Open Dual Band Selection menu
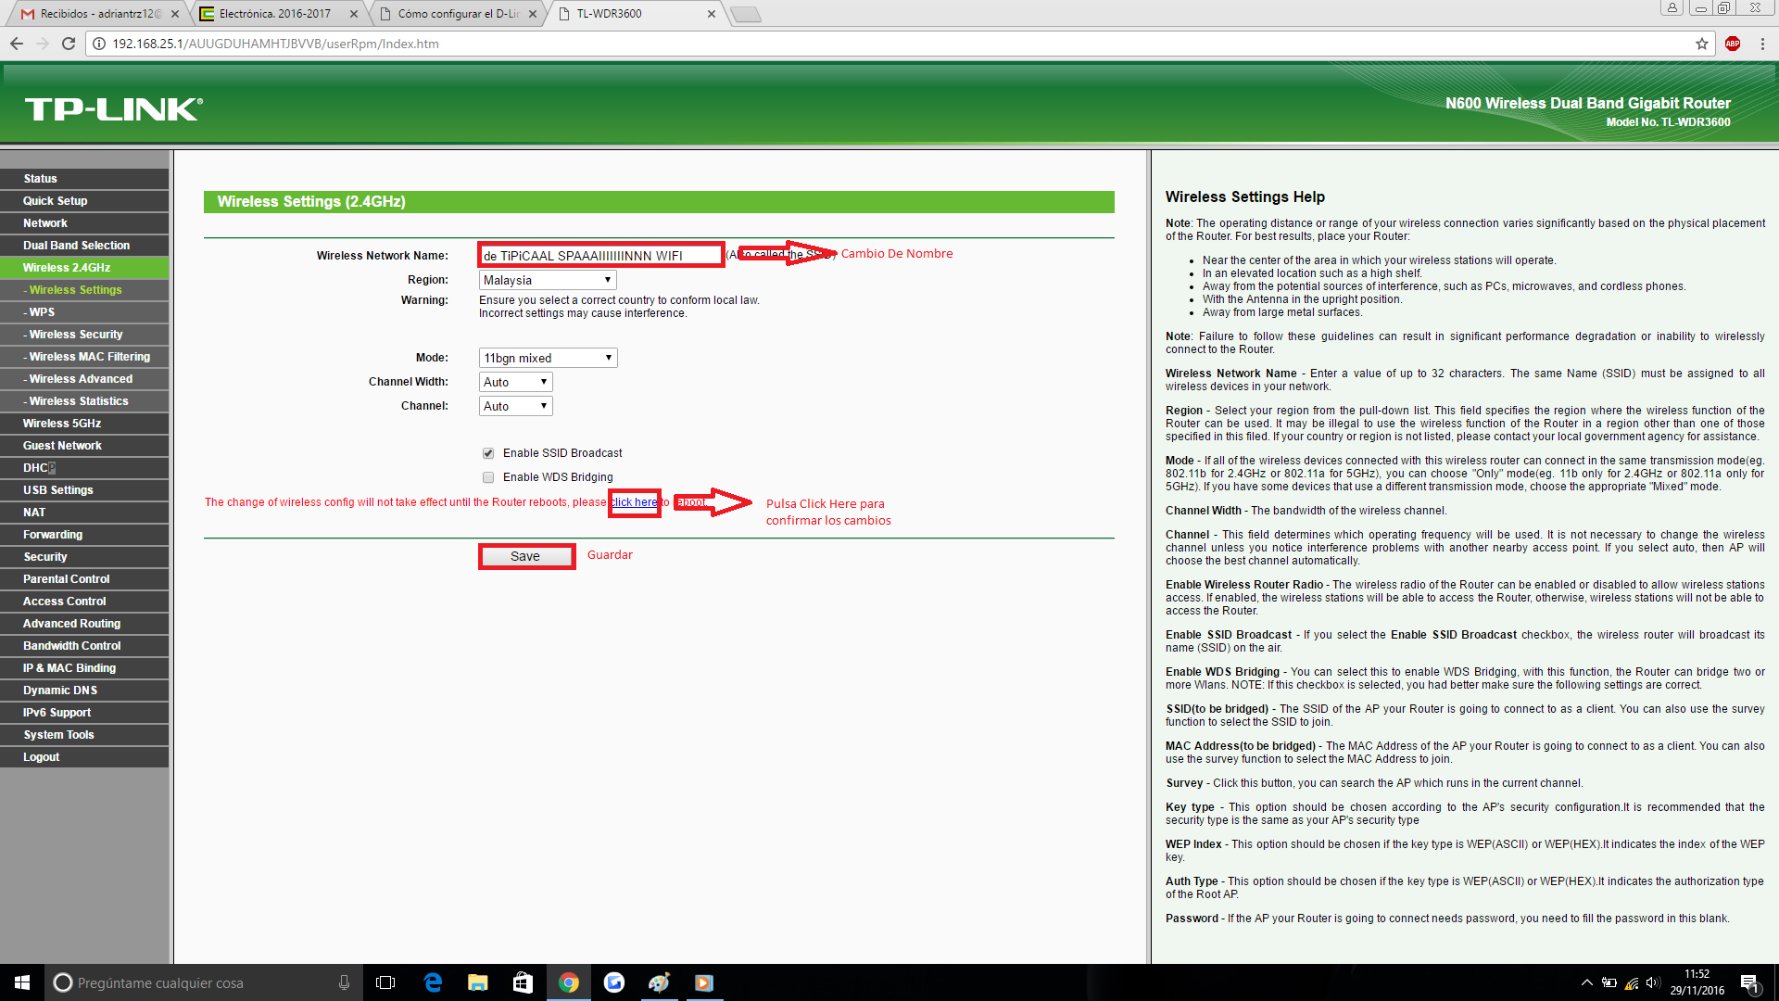This screenshot has width=1779, height=1001. (84, 246)
